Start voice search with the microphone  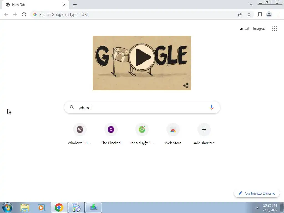[x=212, y=107]
